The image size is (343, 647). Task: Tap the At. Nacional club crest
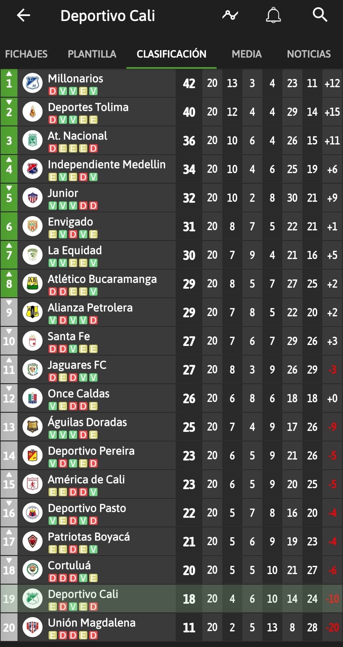(x=32, y=140)
